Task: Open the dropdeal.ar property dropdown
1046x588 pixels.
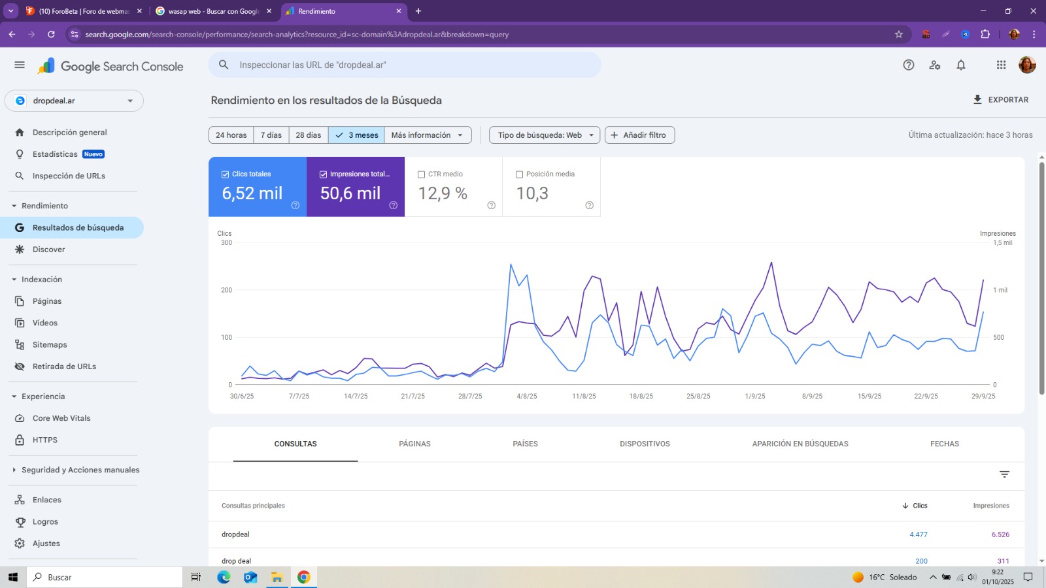Action: click(x=74, y=101)
